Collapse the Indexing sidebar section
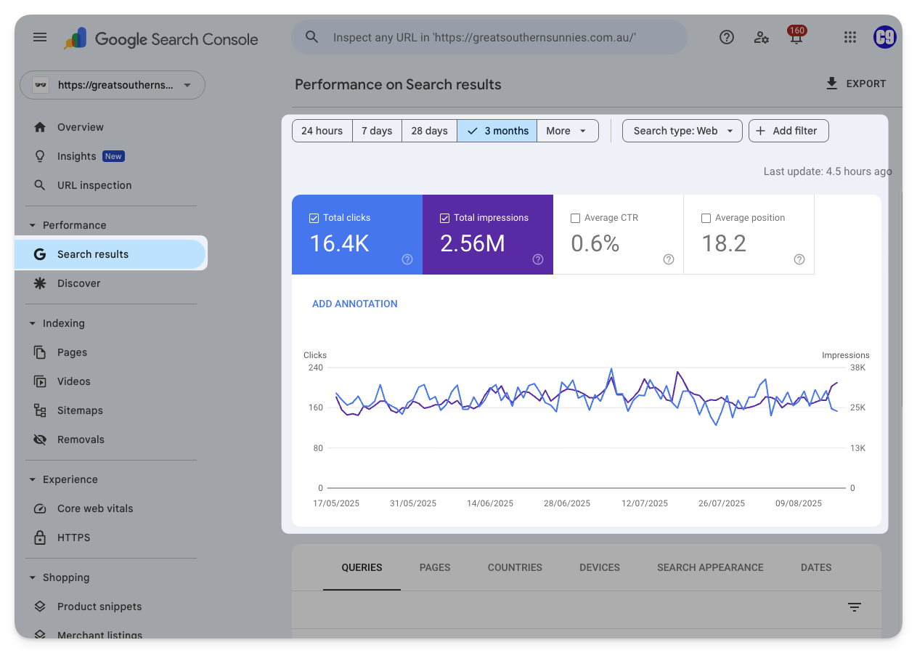Screen dimensions: 917x653 click(x=33, y=323)
